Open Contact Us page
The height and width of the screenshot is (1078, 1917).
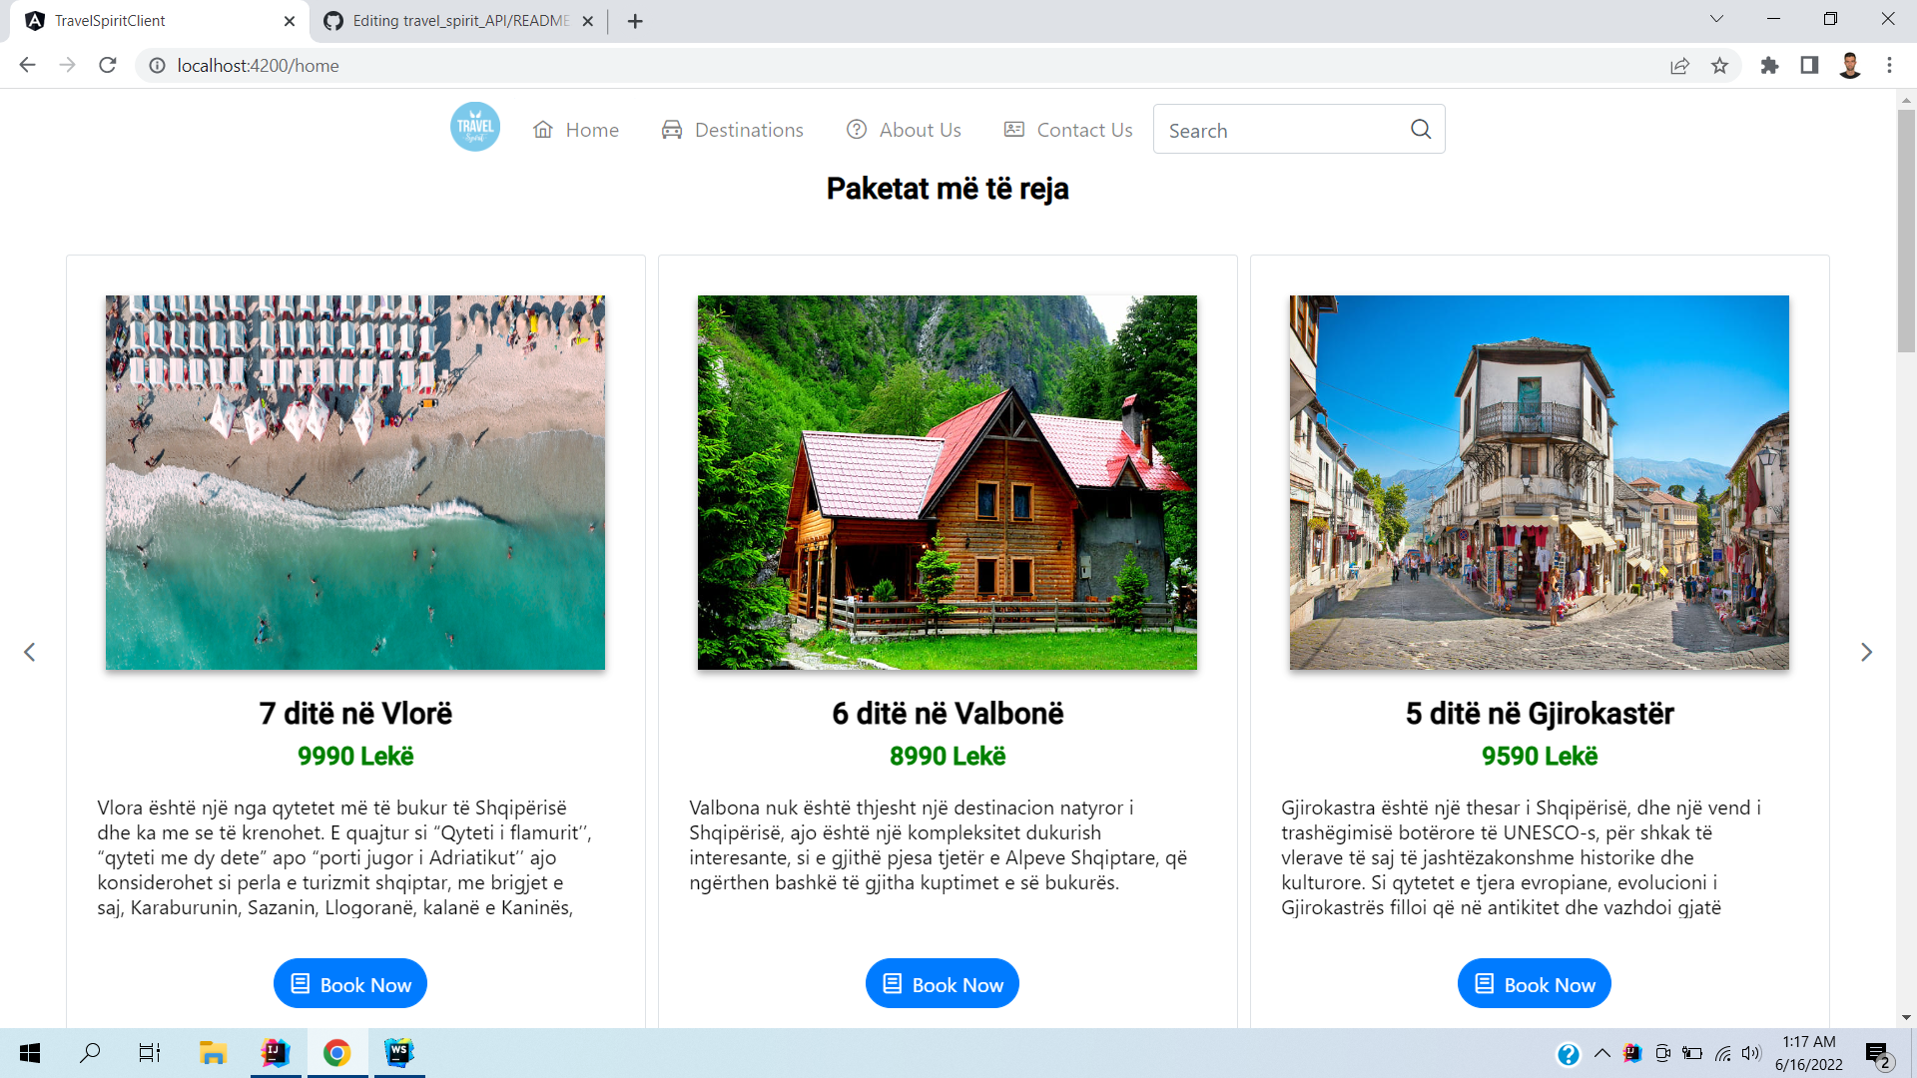(x=1068, y=130)
